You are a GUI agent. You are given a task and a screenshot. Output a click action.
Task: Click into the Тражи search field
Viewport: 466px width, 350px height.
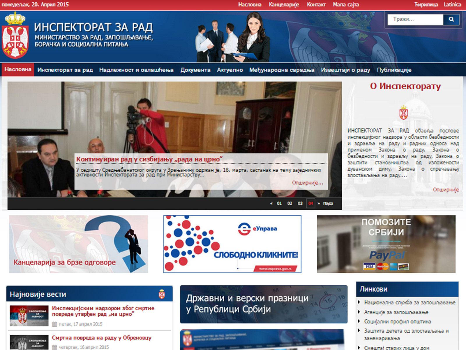415,20
